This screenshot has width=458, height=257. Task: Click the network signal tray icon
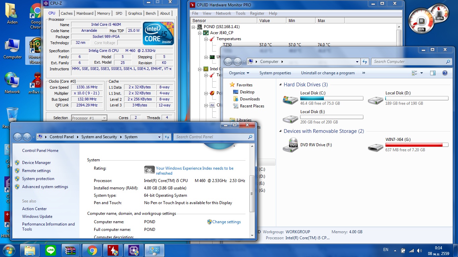pyautogui.click(x=411, y=250)
